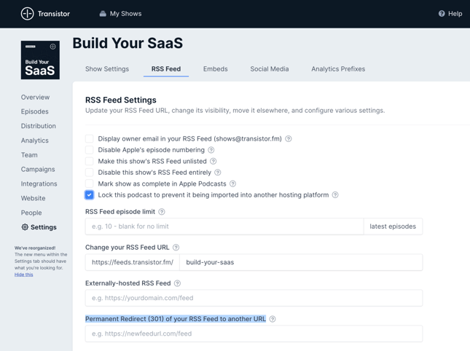Image resolution: width=470 pixels, height=351 pixels.
Task: Open Distribution in the sidebar
Action: [39, 126]
